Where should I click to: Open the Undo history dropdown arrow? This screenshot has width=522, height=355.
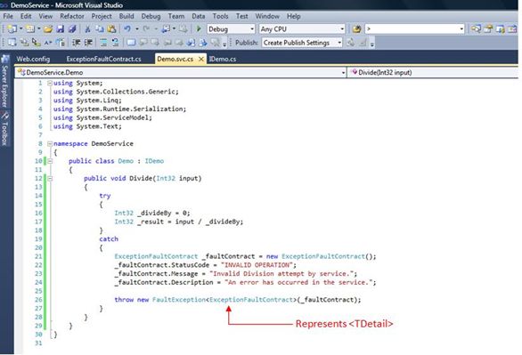coord(137,29)
